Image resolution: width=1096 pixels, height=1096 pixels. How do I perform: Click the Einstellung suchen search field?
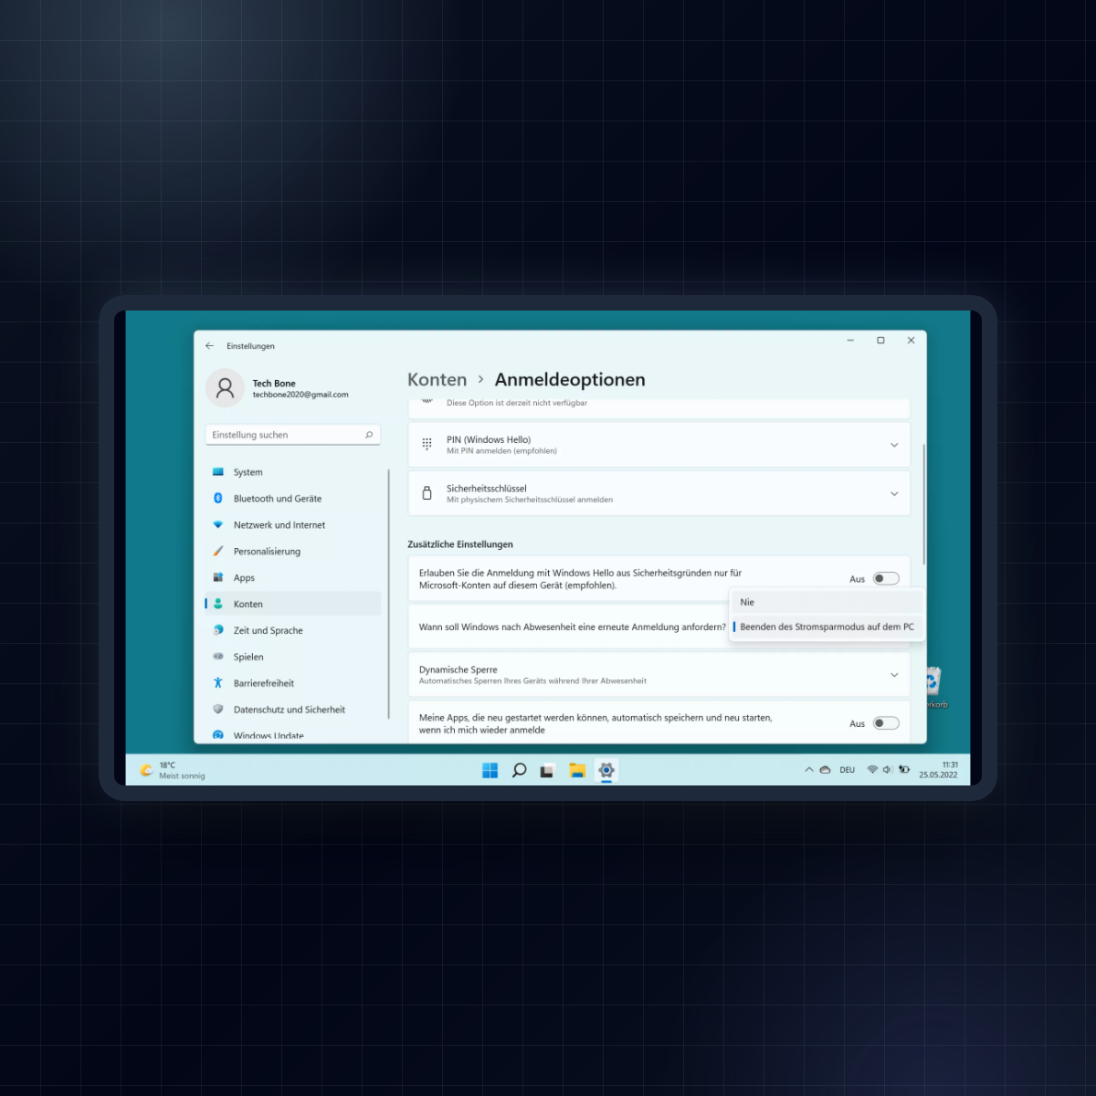(293, 435)
